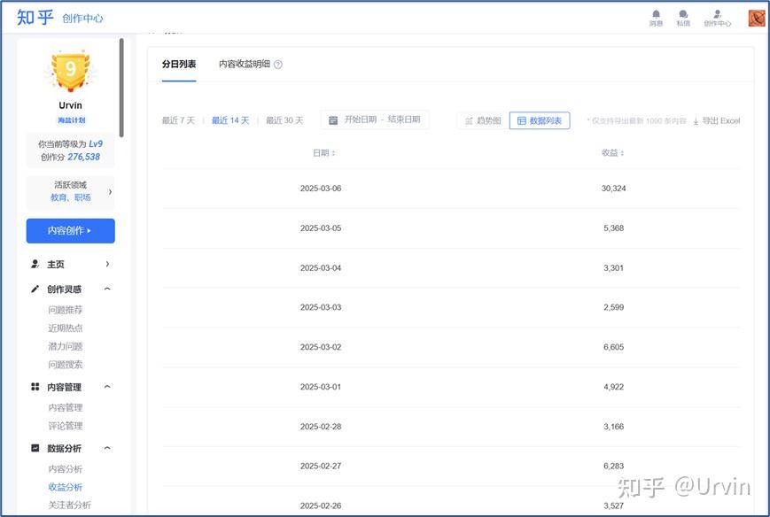
Task: Click the sidebar vertical scrollbar
Action: 121,89
